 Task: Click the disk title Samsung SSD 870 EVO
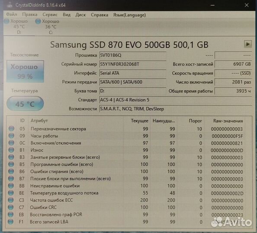129,44
